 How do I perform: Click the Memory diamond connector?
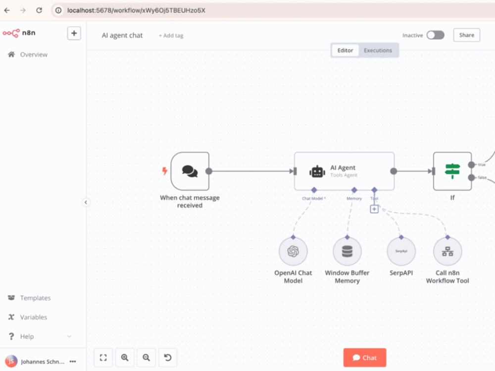pos(354,190)
